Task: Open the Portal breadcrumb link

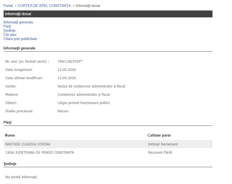Action: click(x=8, y=6)
